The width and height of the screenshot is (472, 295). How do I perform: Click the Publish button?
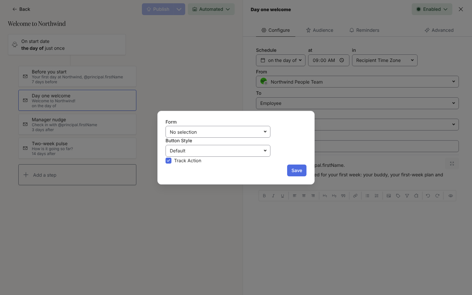[x=158, y=9]
